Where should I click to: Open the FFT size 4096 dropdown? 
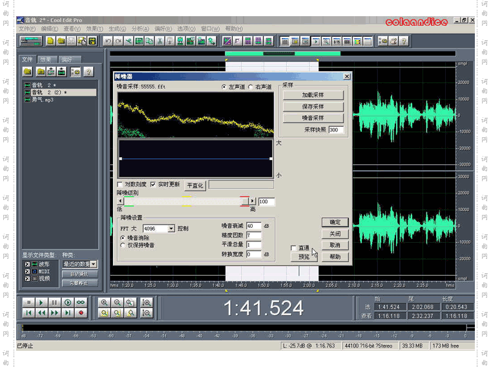pos(171,228)
